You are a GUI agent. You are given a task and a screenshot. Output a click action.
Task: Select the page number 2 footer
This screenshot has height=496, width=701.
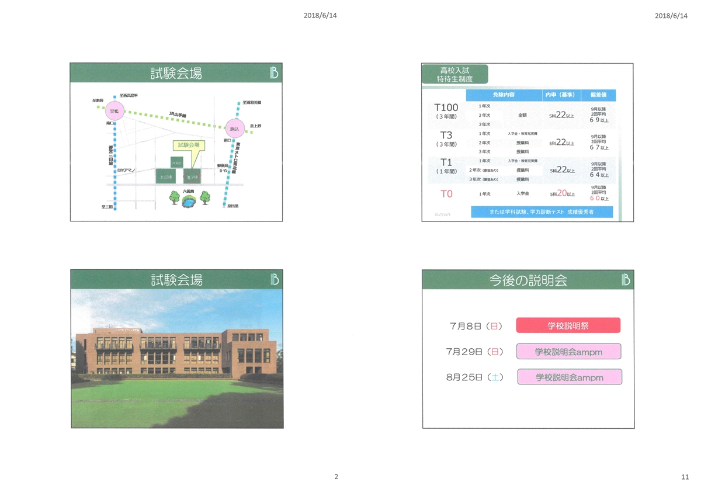[x=336, y=477]
